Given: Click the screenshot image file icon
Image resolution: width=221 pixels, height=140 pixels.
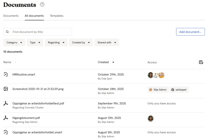Looking at the screenshot, I should point(6,89).
